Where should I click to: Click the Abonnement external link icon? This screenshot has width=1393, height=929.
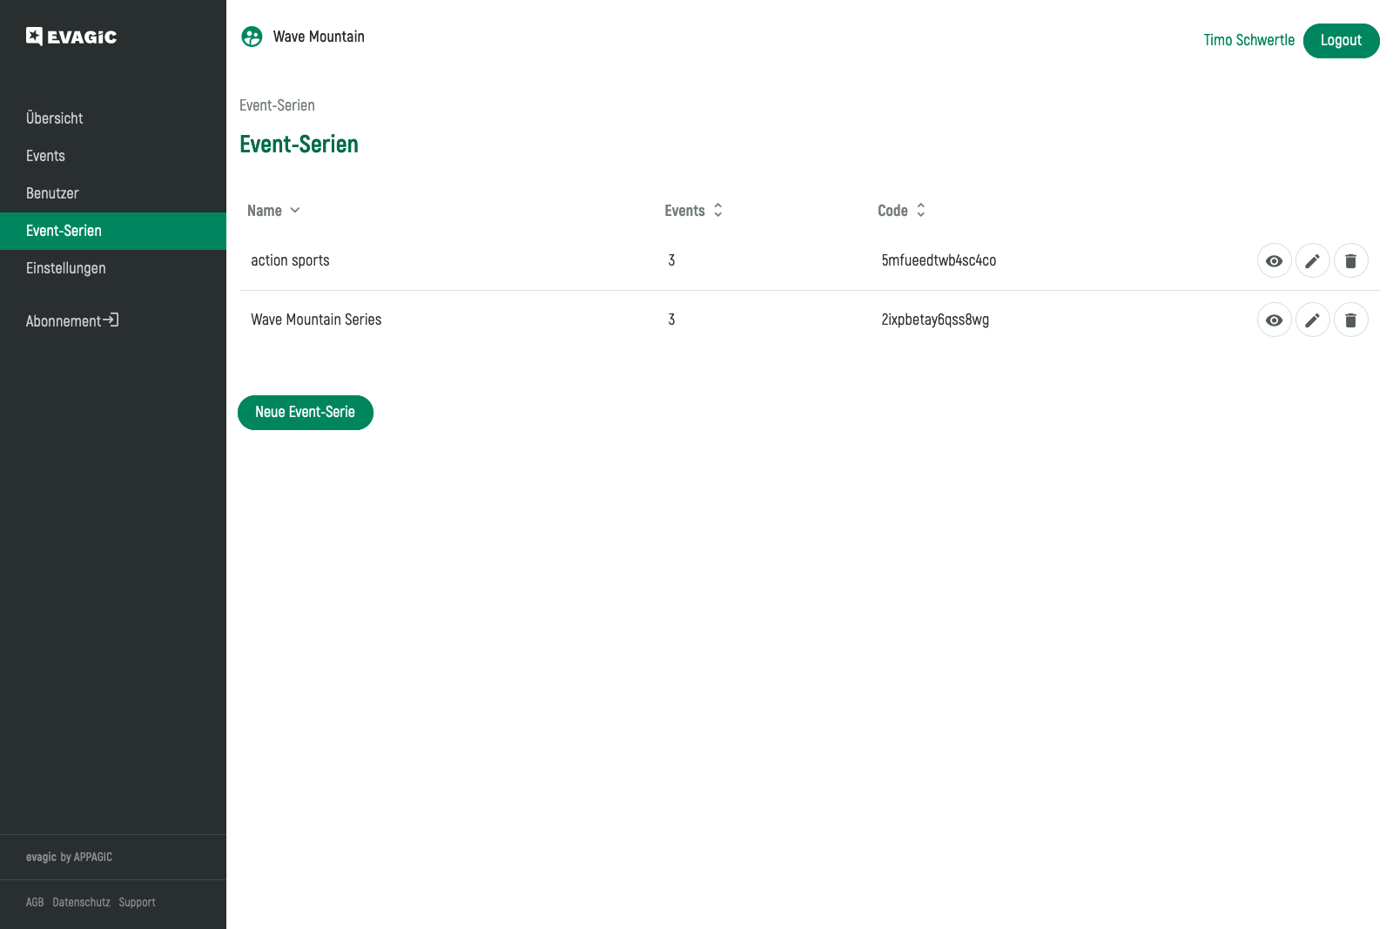[x=111, y=320]
